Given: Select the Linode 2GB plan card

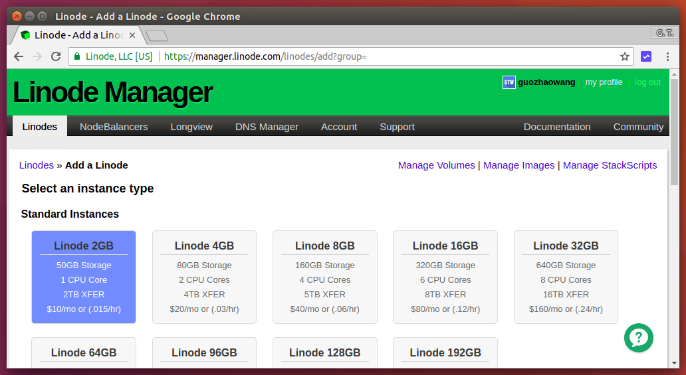Looking at the screenshot, I should 84,277.
